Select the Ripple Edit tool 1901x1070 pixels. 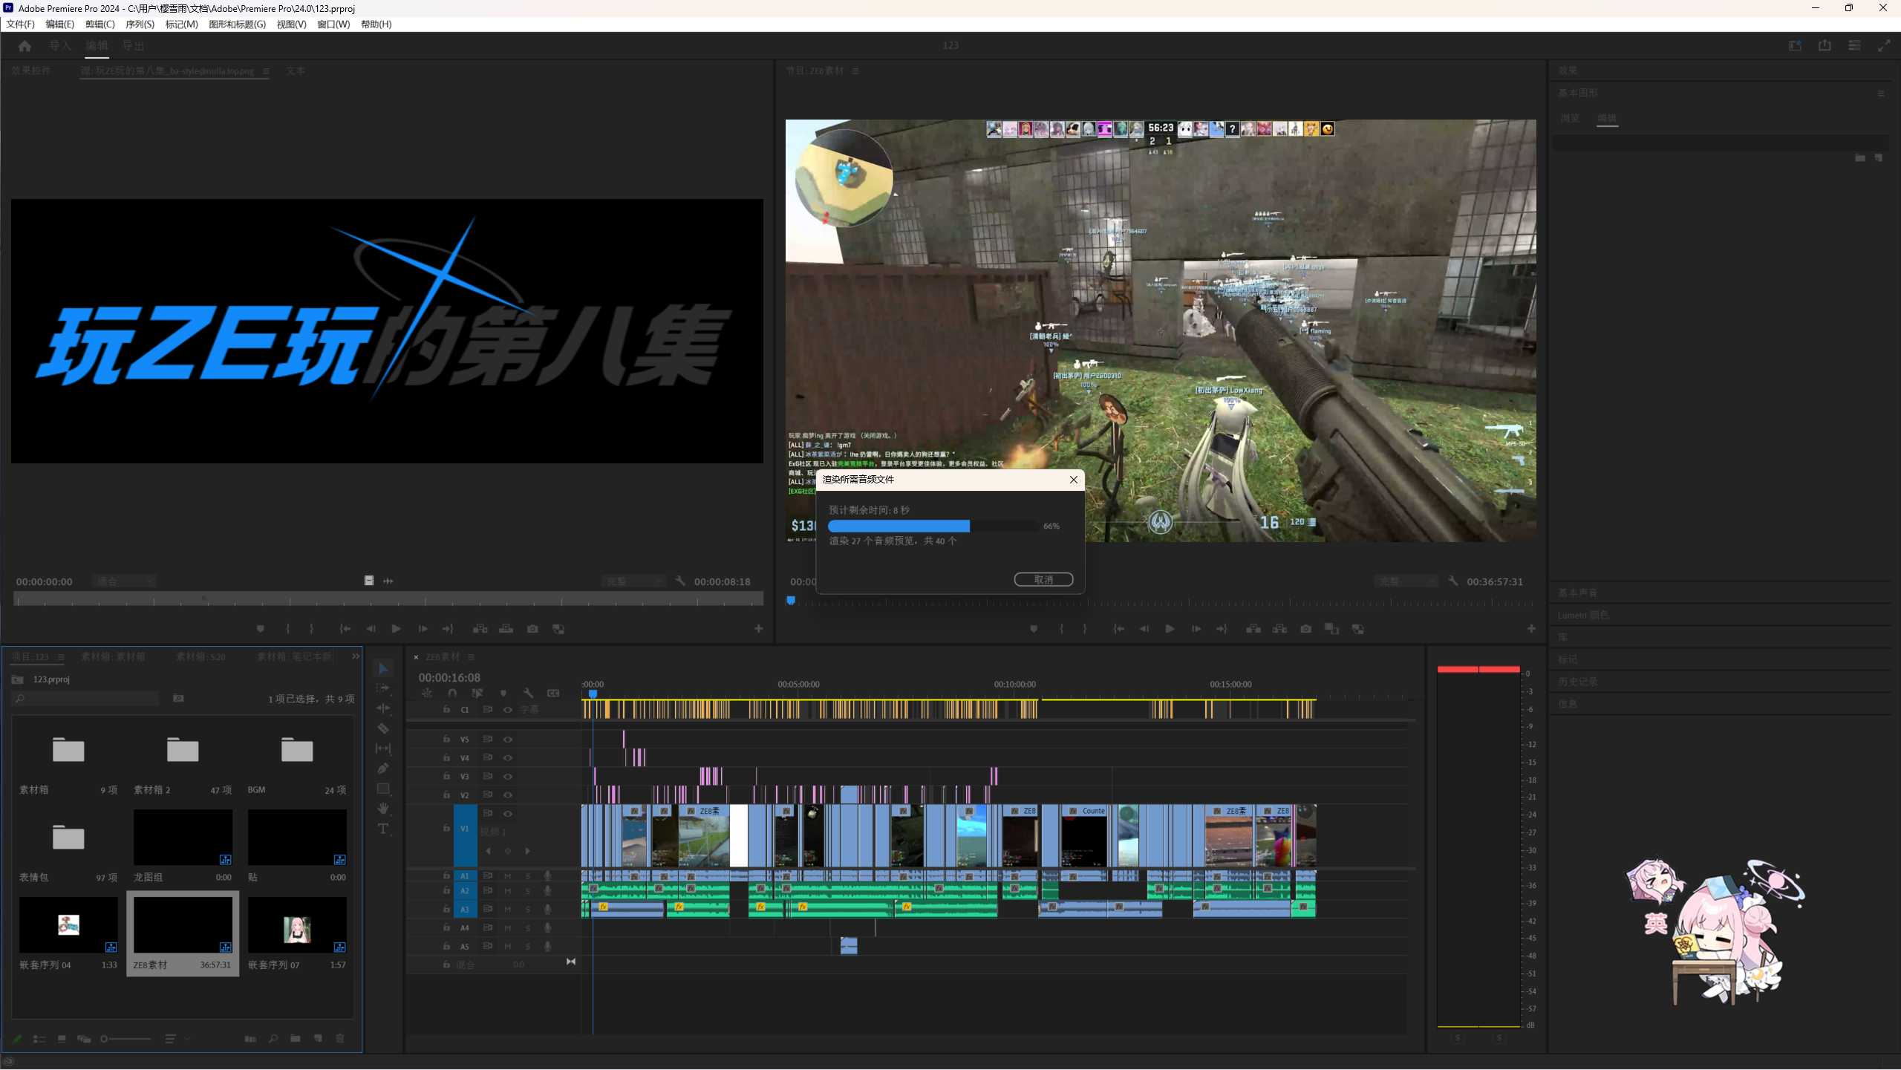383,708
